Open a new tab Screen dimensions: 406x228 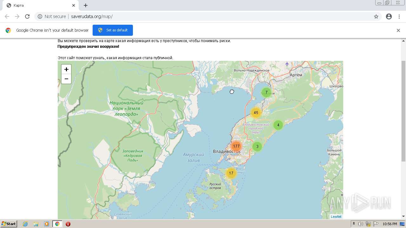[86, 5]
